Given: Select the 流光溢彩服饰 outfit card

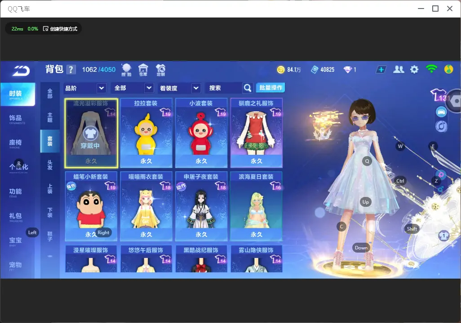Looking at the screenshot, I should [x=91, y=133].
